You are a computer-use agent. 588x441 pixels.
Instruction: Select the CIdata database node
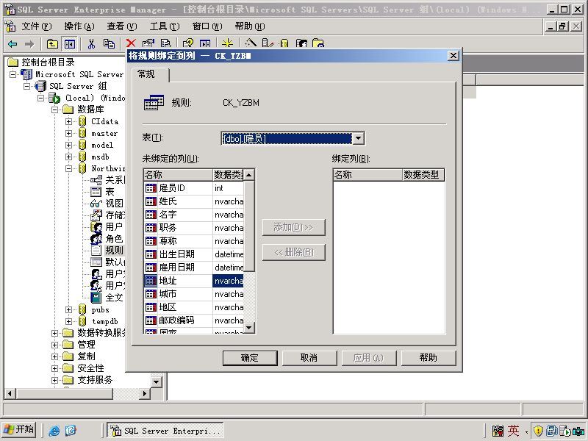click(104, 121)
